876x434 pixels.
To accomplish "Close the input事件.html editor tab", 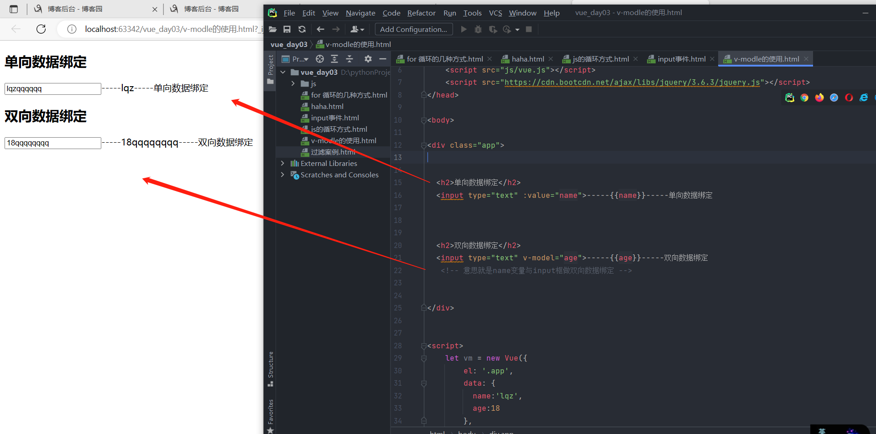I will pyautogui.click(x=712, y=59).
